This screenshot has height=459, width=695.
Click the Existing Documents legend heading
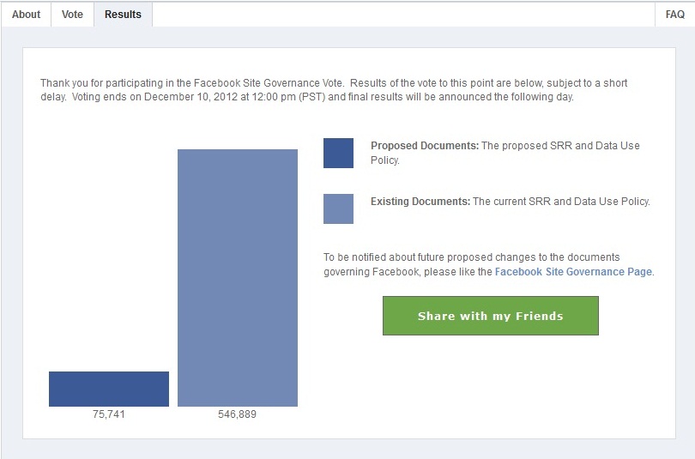[420, 202]
